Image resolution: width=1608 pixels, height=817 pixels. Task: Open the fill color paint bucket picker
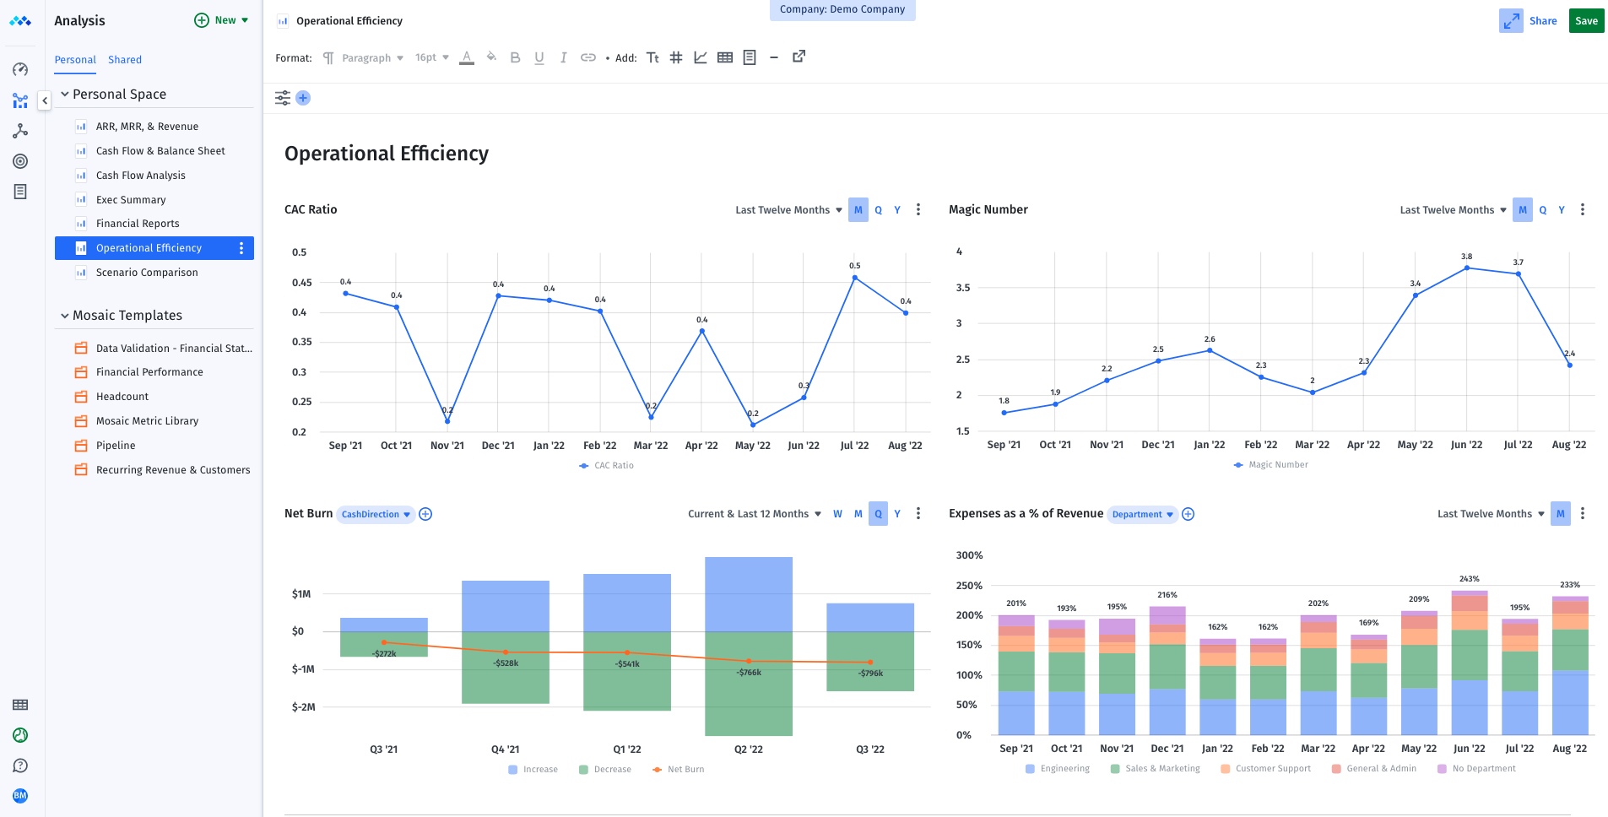[491, 57]
